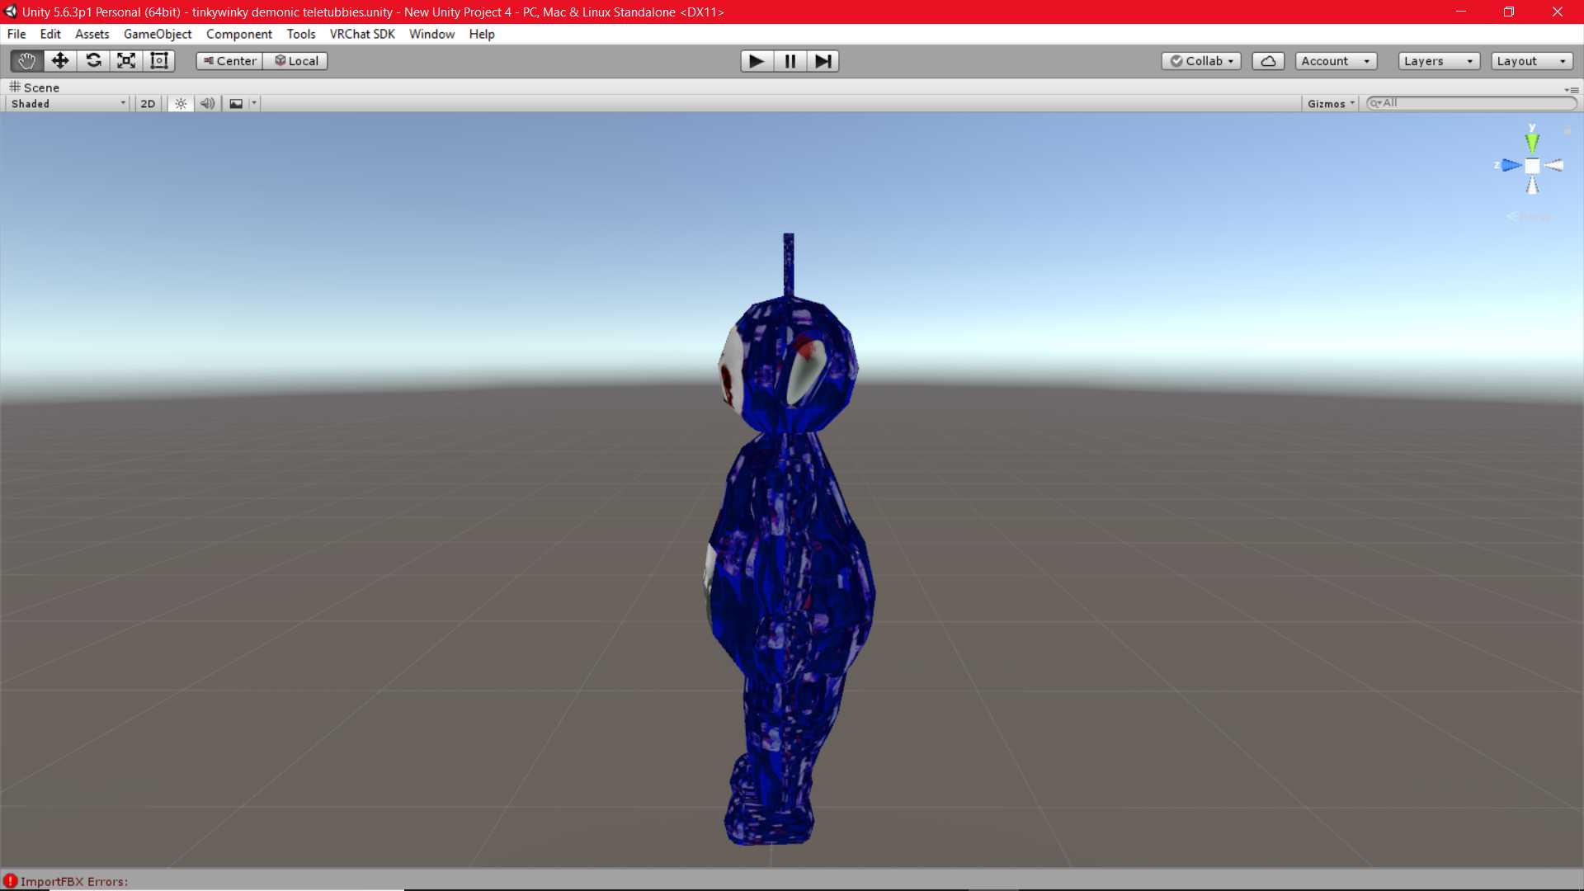Select the Rotate tool

(93, 61)
